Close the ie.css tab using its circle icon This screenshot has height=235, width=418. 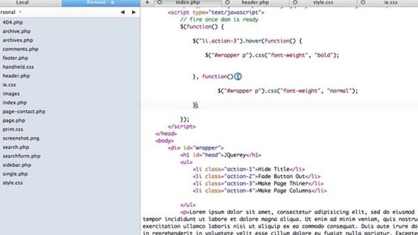tap(363, 3)
